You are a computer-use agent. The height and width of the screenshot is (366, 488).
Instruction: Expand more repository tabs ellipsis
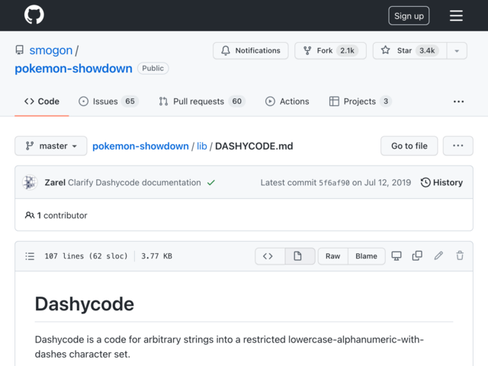(458, 101)
